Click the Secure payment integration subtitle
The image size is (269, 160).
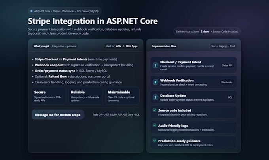[85, 31]
